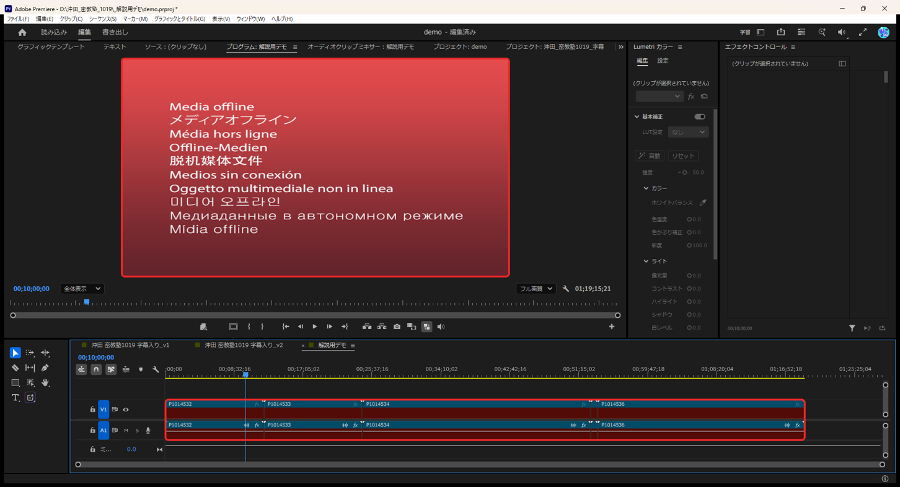The width and height of the screenshot is (900, 487).
Task: Switch to 沖田 密教塾1019 字幕入り_v1 sequence tab
Action: pyautogui.click(x=130, y=345)
